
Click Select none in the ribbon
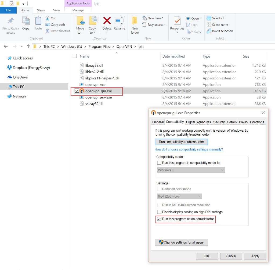217,24
